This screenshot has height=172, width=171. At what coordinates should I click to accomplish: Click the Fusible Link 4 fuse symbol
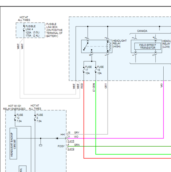24,29
